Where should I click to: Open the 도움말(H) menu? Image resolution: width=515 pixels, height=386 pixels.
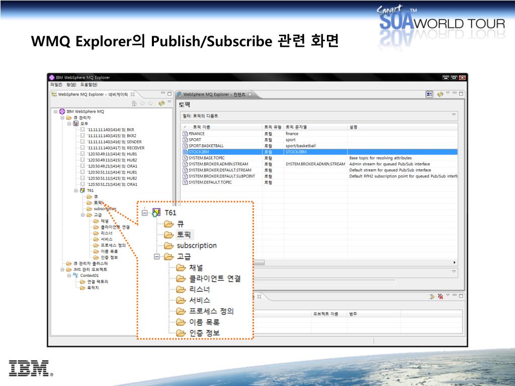click(x=89, y=84)
